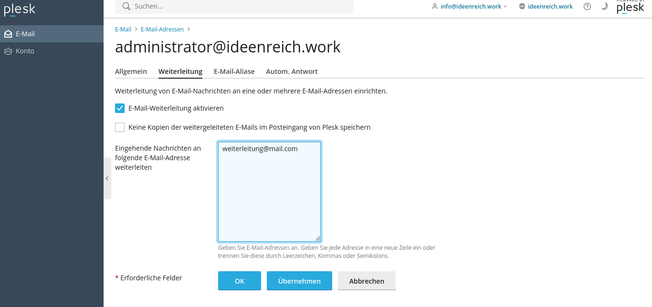
Task: Click inside the Suchen search field
Action: coord(239,6)
